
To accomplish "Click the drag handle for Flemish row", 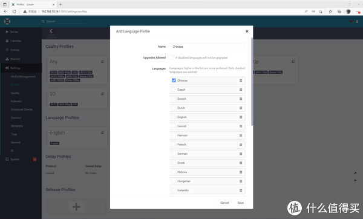I will click(241, 136).
